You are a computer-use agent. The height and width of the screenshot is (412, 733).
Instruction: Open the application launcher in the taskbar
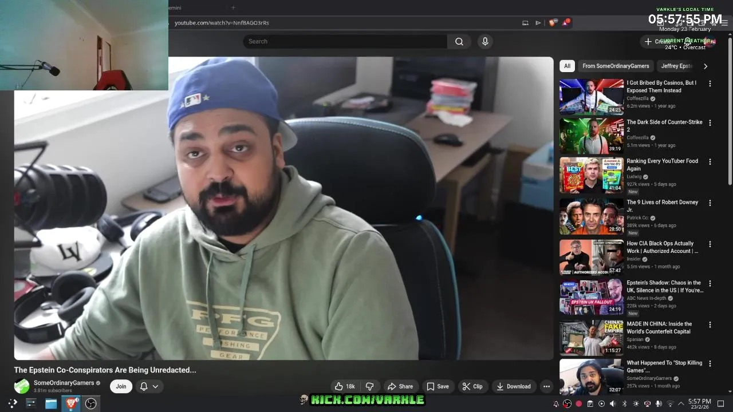coord(12,403)
